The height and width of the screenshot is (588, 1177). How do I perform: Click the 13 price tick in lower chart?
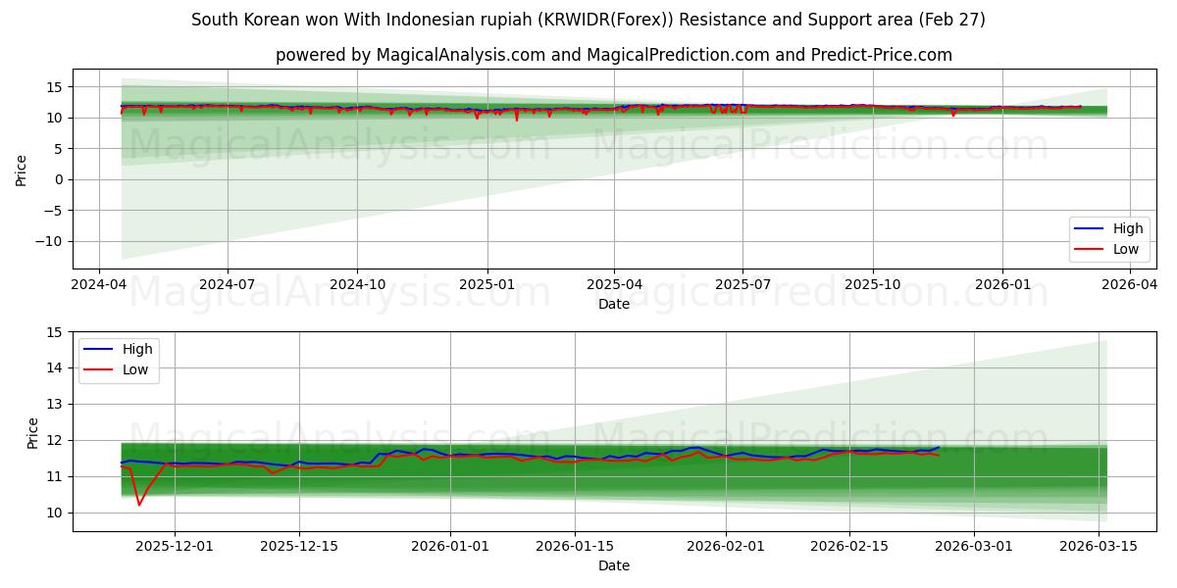click(57, 404)
